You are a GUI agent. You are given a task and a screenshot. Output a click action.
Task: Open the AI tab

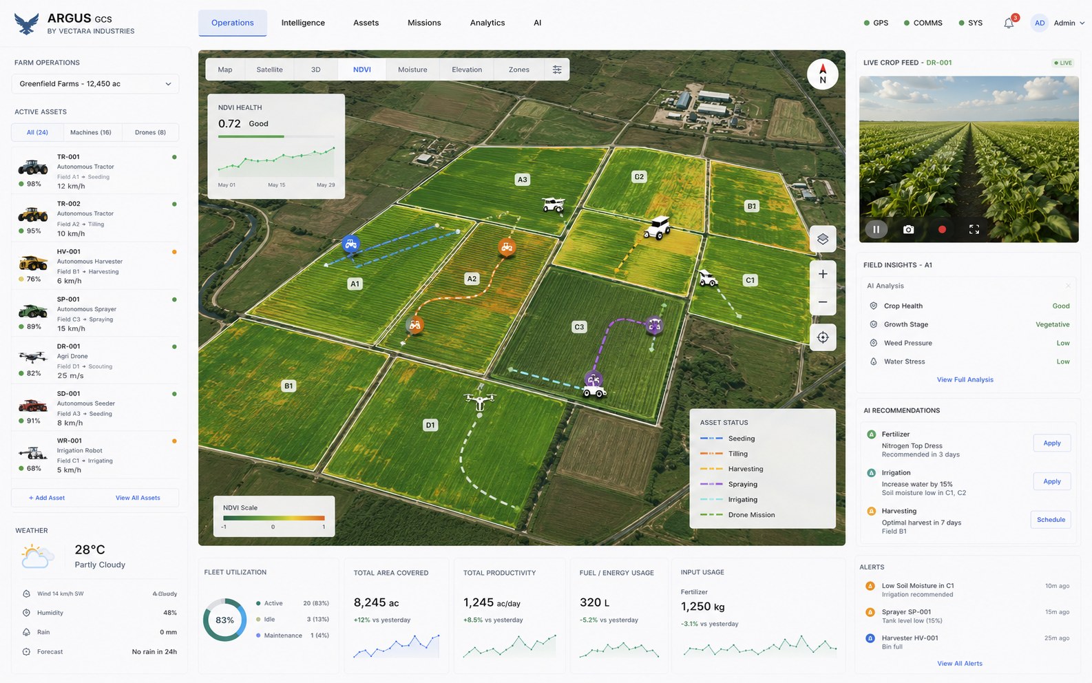point(537,23)
